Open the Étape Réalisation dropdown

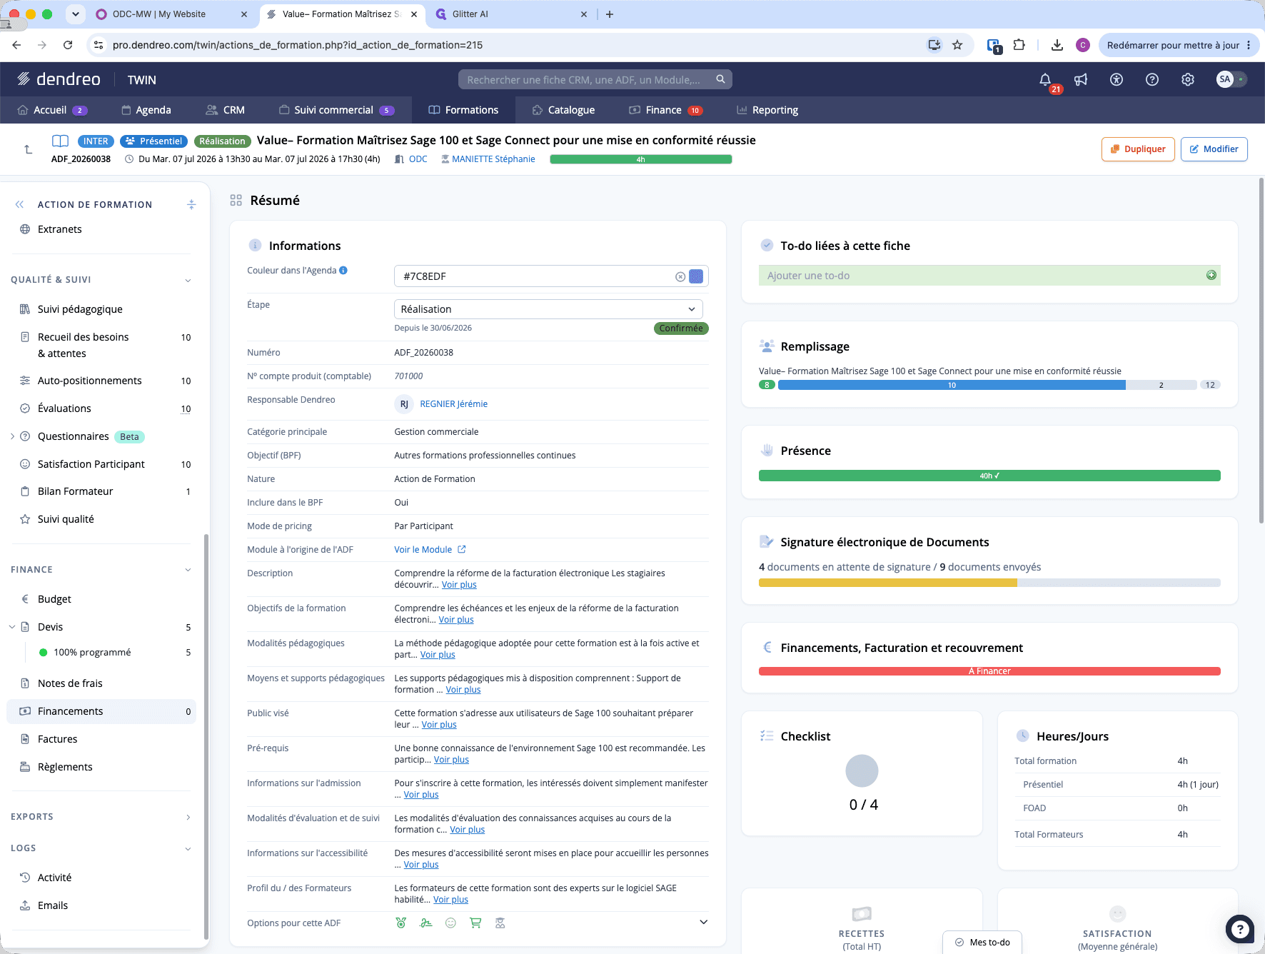point(548,309)
